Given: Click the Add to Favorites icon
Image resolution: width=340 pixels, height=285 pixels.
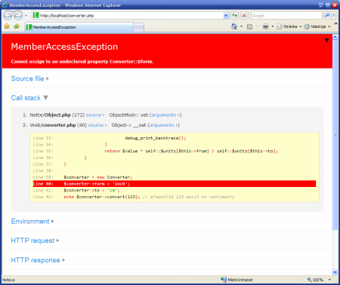Looking at the screenshot, I should [17, 26].
